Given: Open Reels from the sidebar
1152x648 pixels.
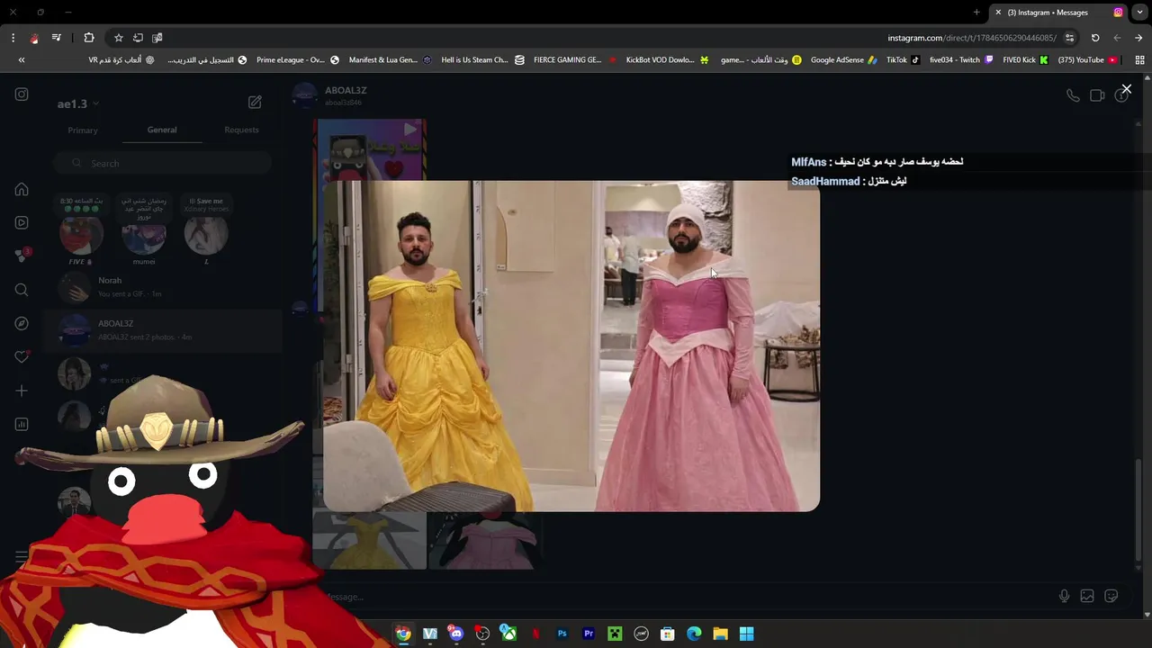Looking at the screenshot, I should [x=22, y=222].
